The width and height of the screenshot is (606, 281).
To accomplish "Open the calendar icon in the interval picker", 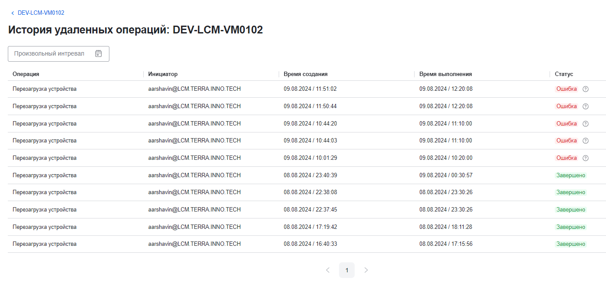I will (x=99, y=53).
